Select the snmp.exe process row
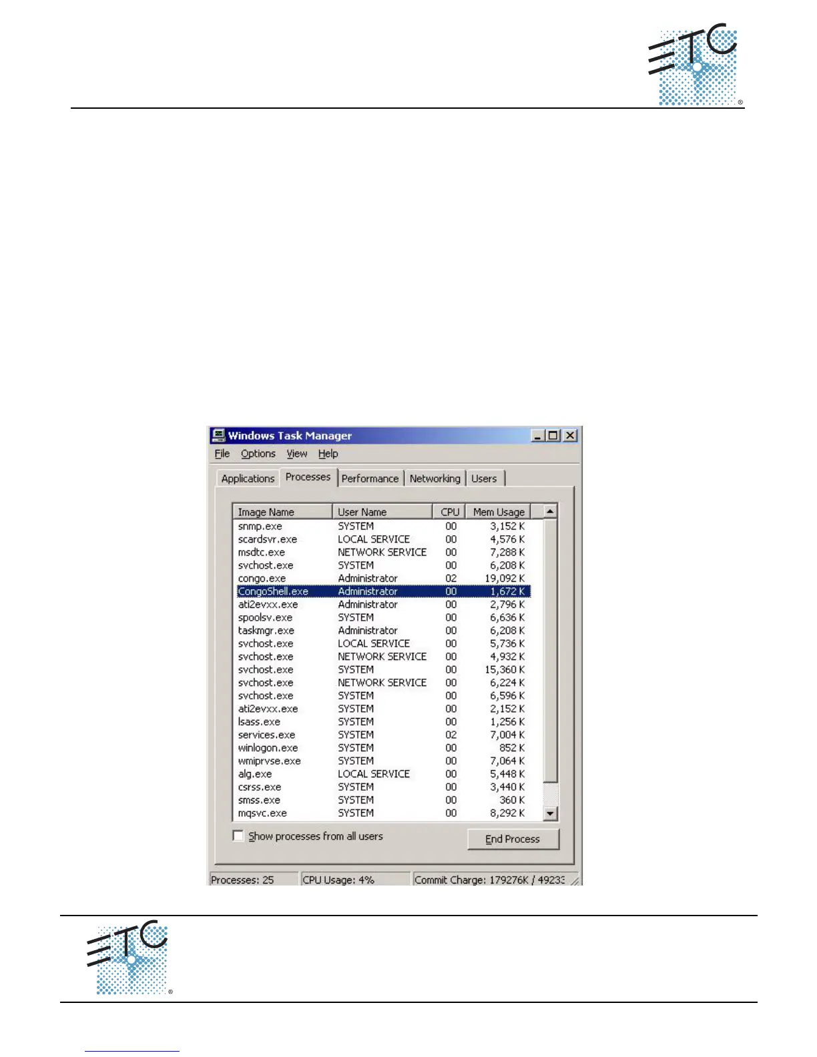 coord(382,526)
